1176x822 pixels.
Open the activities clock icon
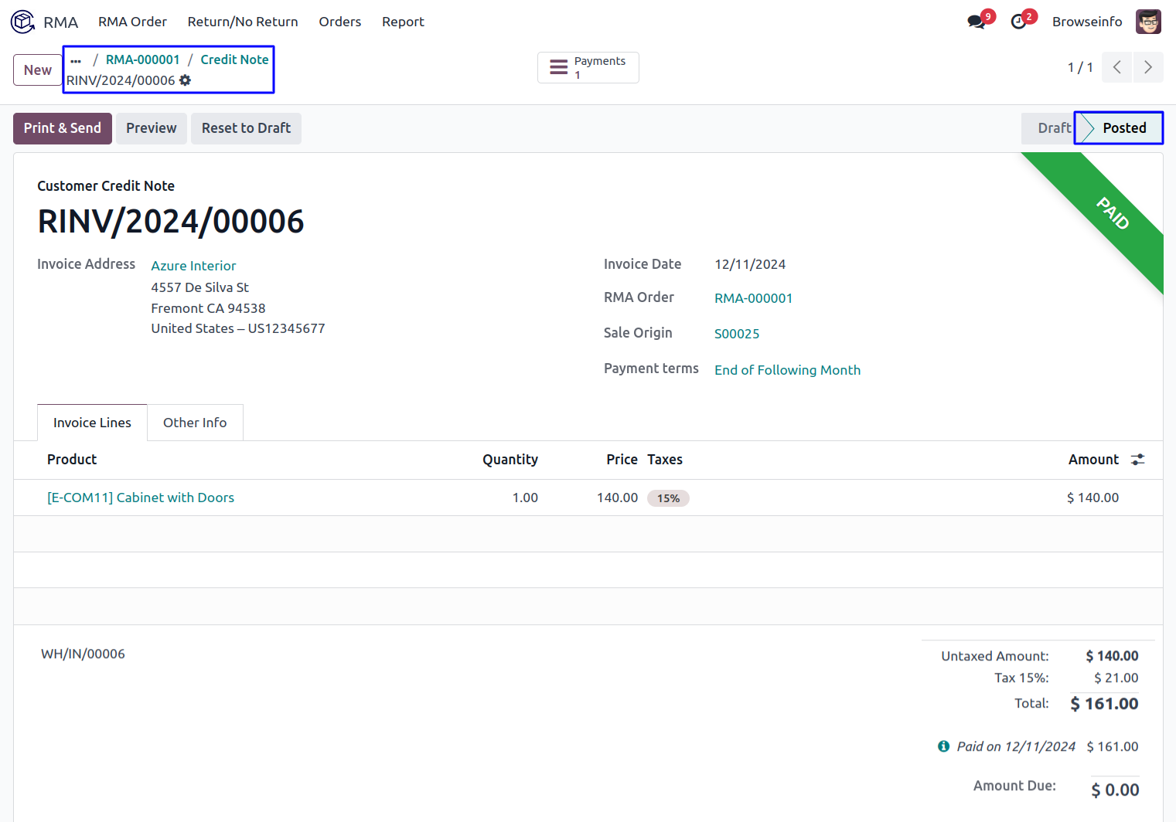(x=1019, y=22)
